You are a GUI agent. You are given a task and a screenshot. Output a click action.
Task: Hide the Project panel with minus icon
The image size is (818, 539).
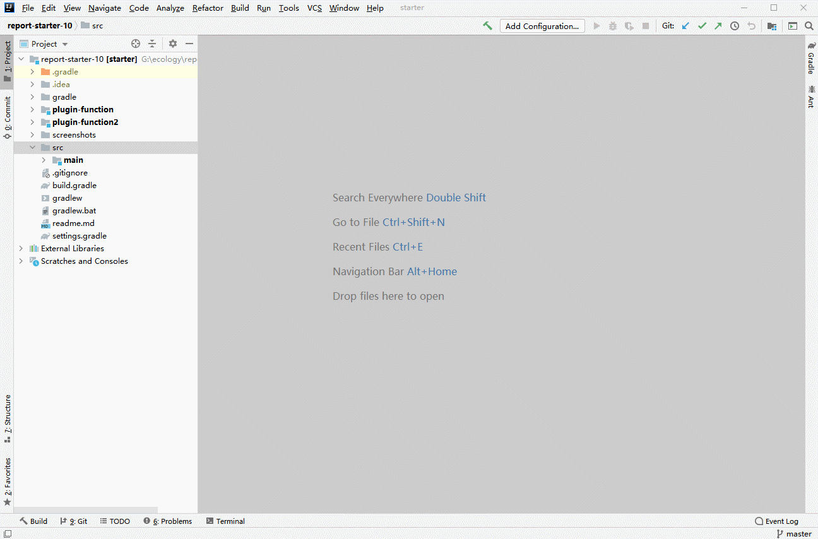[x=189, y=44]
